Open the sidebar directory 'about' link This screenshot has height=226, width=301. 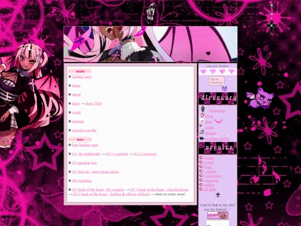(x=209, y=117)
